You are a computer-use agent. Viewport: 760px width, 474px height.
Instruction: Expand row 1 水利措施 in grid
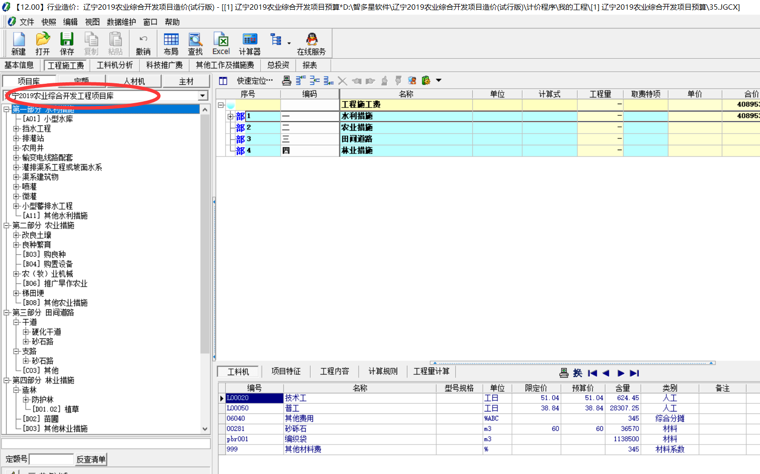(231, 117)
